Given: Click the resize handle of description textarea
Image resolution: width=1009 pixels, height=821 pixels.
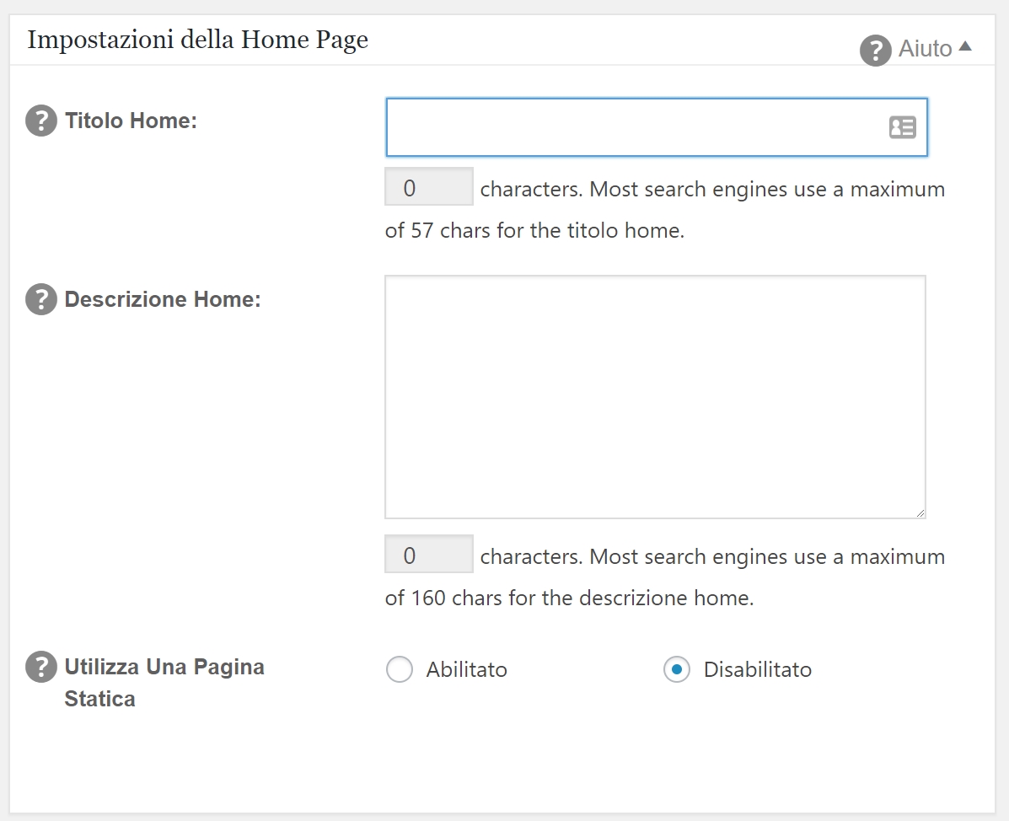Looking at the screenshot, I should (920, 512).
